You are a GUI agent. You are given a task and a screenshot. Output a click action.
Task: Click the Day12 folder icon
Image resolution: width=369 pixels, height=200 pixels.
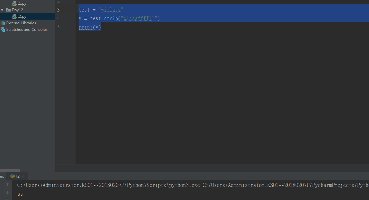[x=8, y=10]
